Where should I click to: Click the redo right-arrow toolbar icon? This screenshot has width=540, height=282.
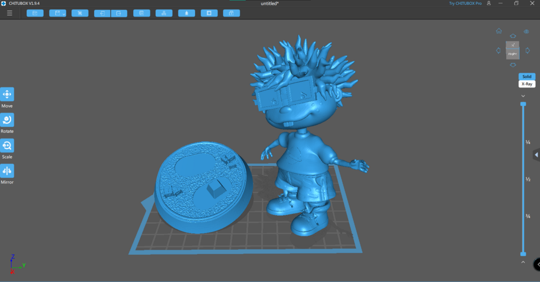click(x=119, y=13)
